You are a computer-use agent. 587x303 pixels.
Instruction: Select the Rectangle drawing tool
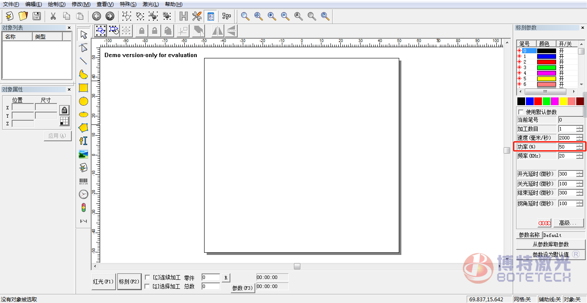[84, 88]
